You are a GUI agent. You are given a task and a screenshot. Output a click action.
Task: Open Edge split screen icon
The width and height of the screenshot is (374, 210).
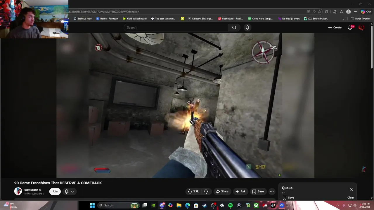point(308,12)
